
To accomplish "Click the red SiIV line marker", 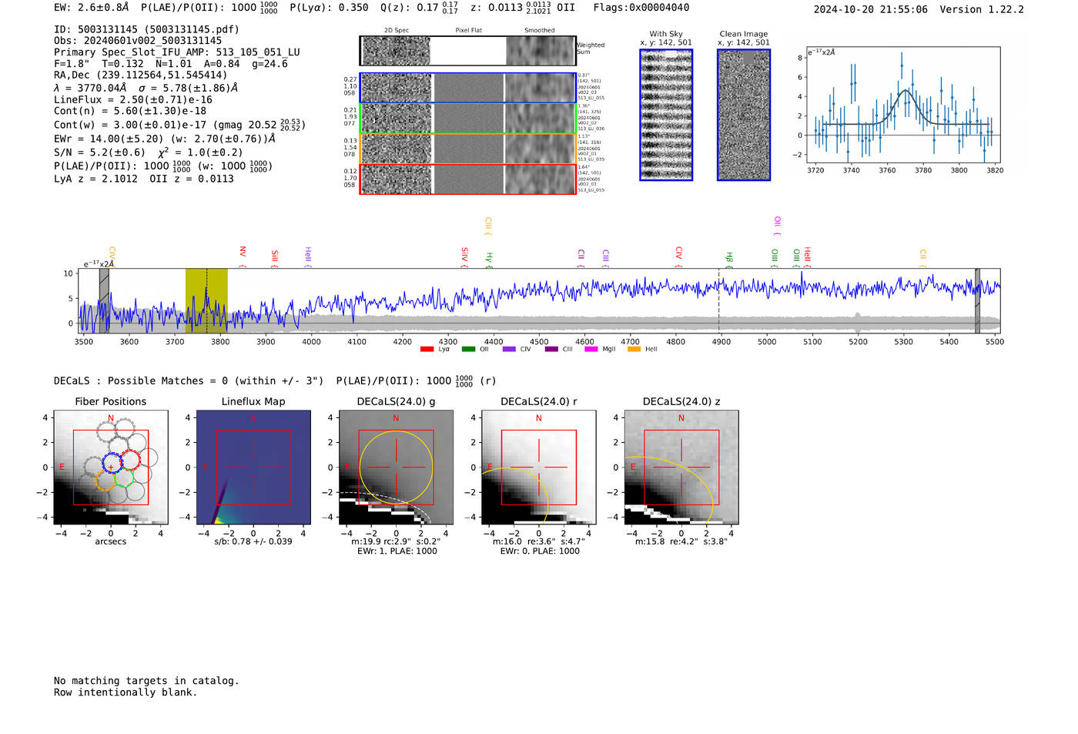I will [464, 257].
